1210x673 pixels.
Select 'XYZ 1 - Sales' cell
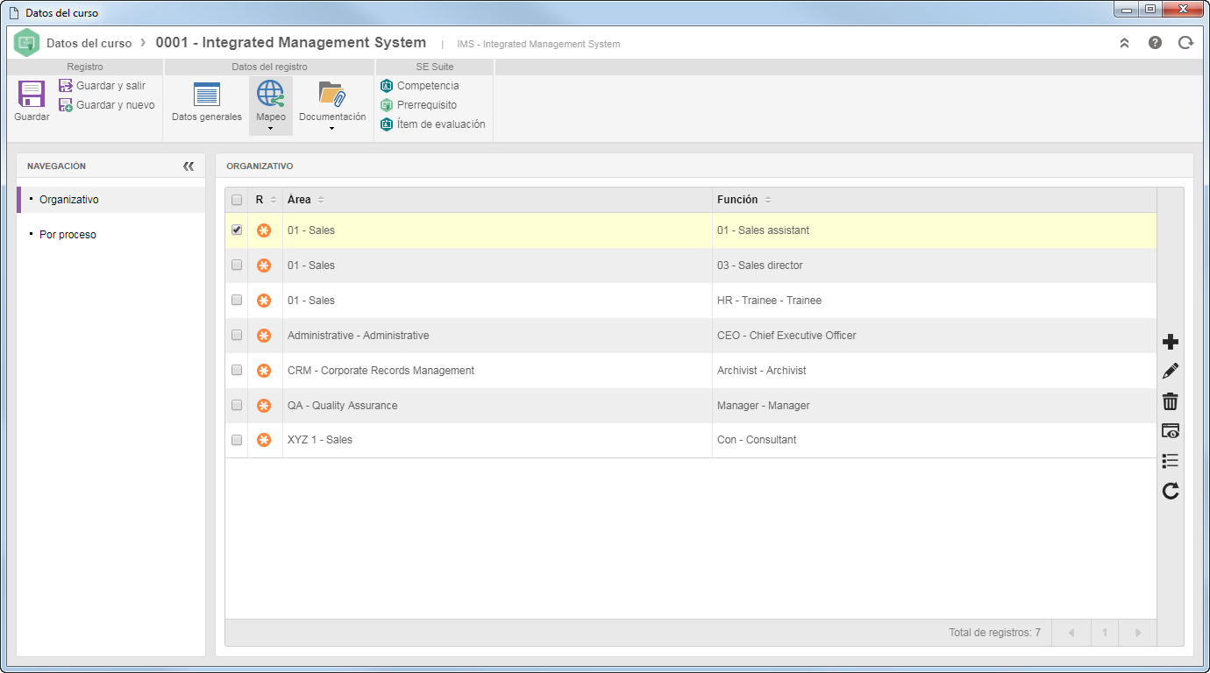tap(497, 440)
